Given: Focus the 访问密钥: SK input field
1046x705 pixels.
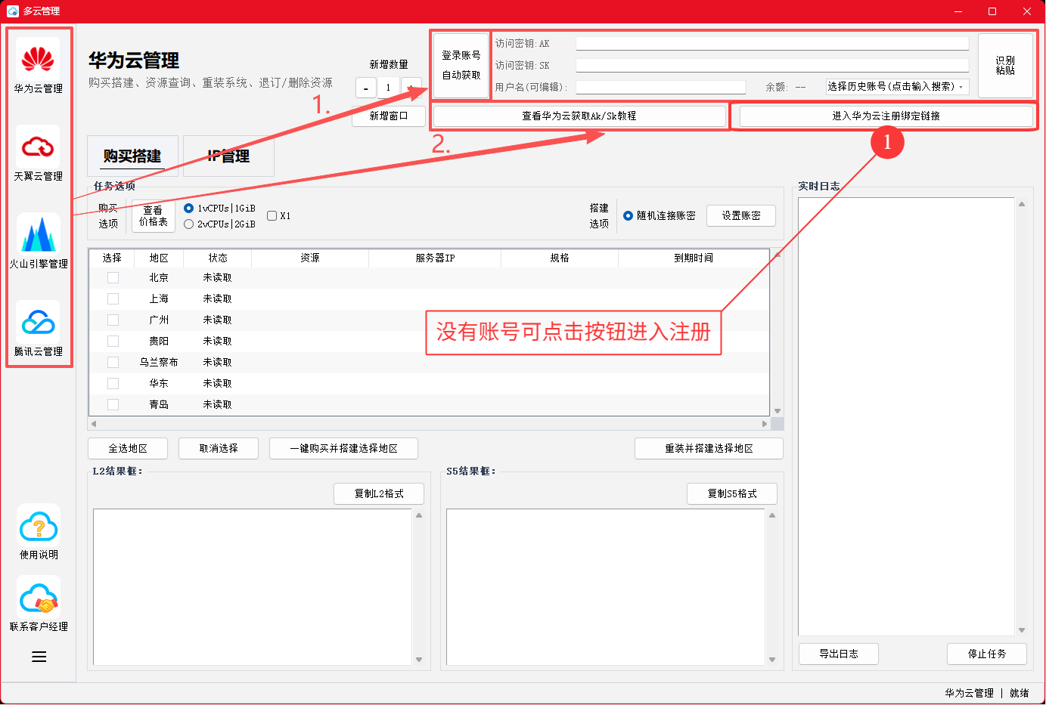Looking at the screenshot, I should (x=772, y=66).
